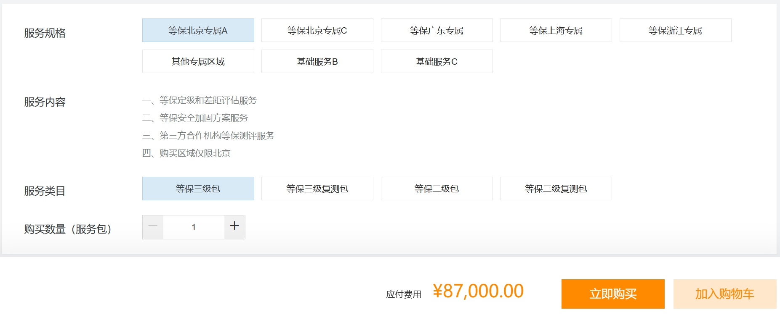The width and height of the screenshot is (780, 320).
Task: Click the ¥87,000.00 price amount
Action: point(478,291)
